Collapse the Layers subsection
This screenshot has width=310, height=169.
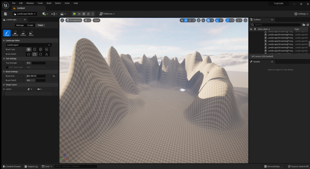click(4, 89)
